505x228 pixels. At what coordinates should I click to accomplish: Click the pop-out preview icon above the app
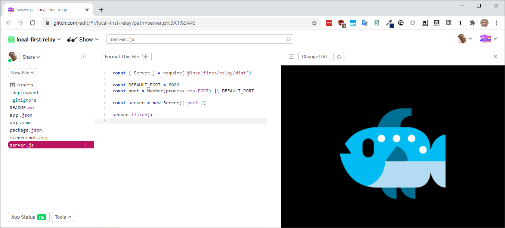pyautogui.click(x=291, y=56)
